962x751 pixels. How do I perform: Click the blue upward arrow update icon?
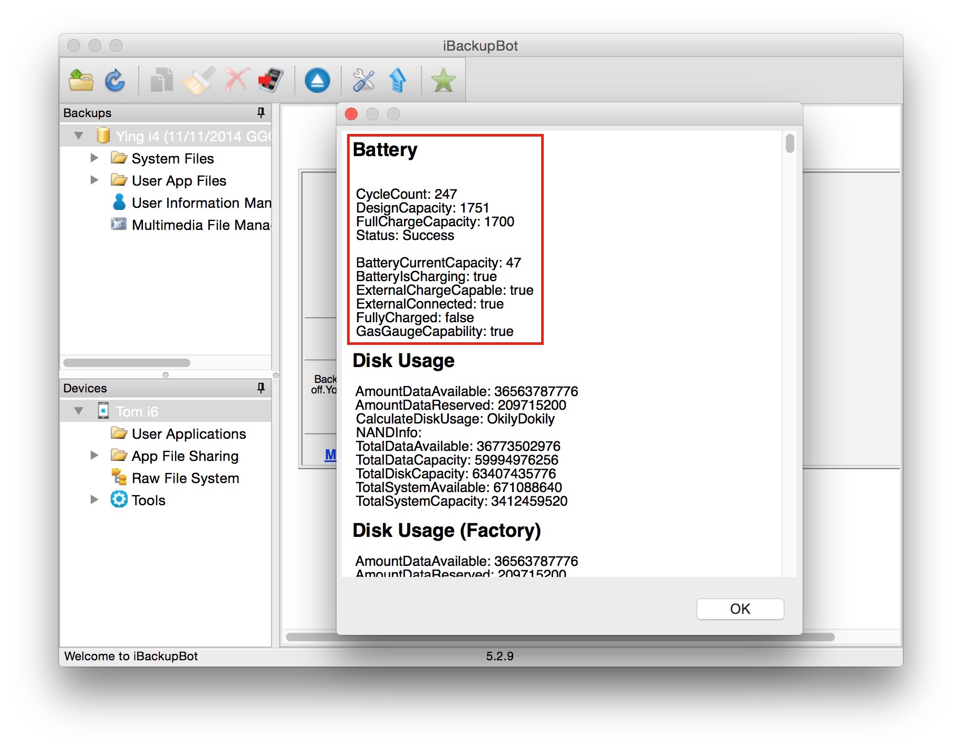click(397, 80)
